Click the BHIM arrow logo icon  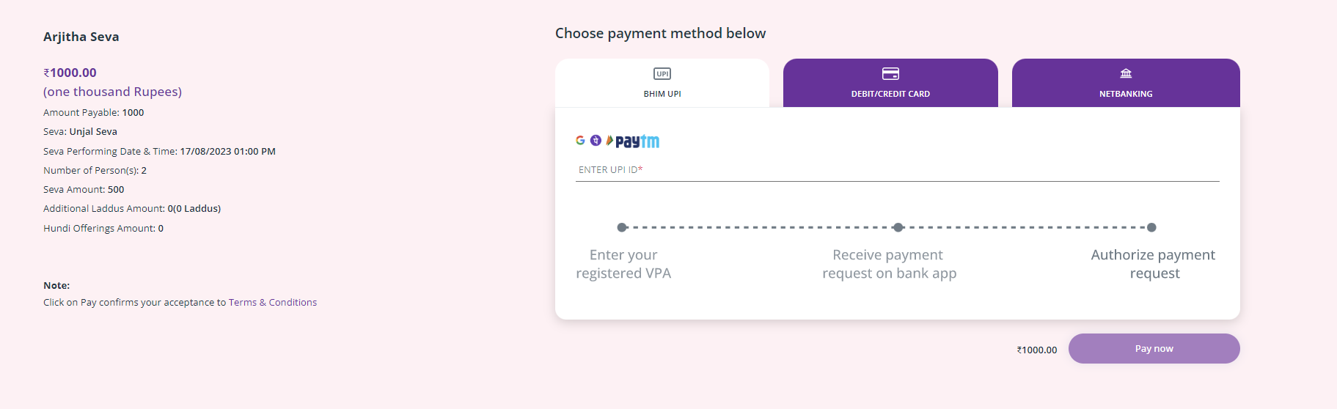click(x=609, y=140)
